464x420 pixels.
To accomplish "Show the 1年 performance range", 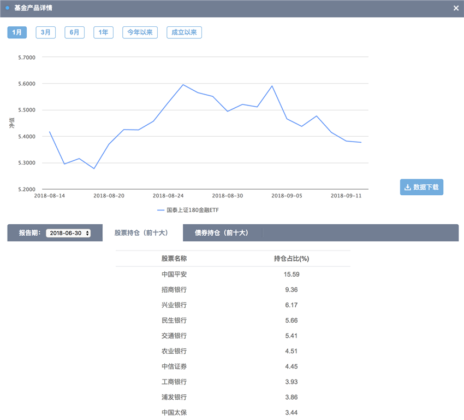I will point(103,33).
